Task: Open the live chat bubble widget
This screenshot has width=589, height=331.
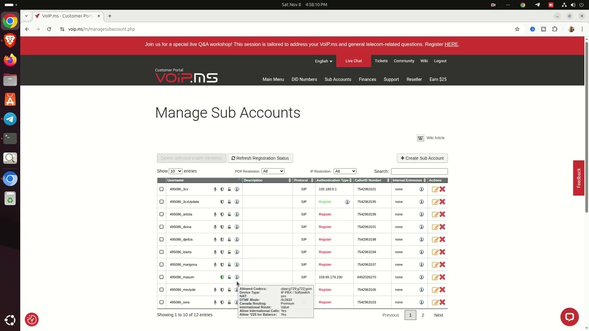Action: pos(569,317)
